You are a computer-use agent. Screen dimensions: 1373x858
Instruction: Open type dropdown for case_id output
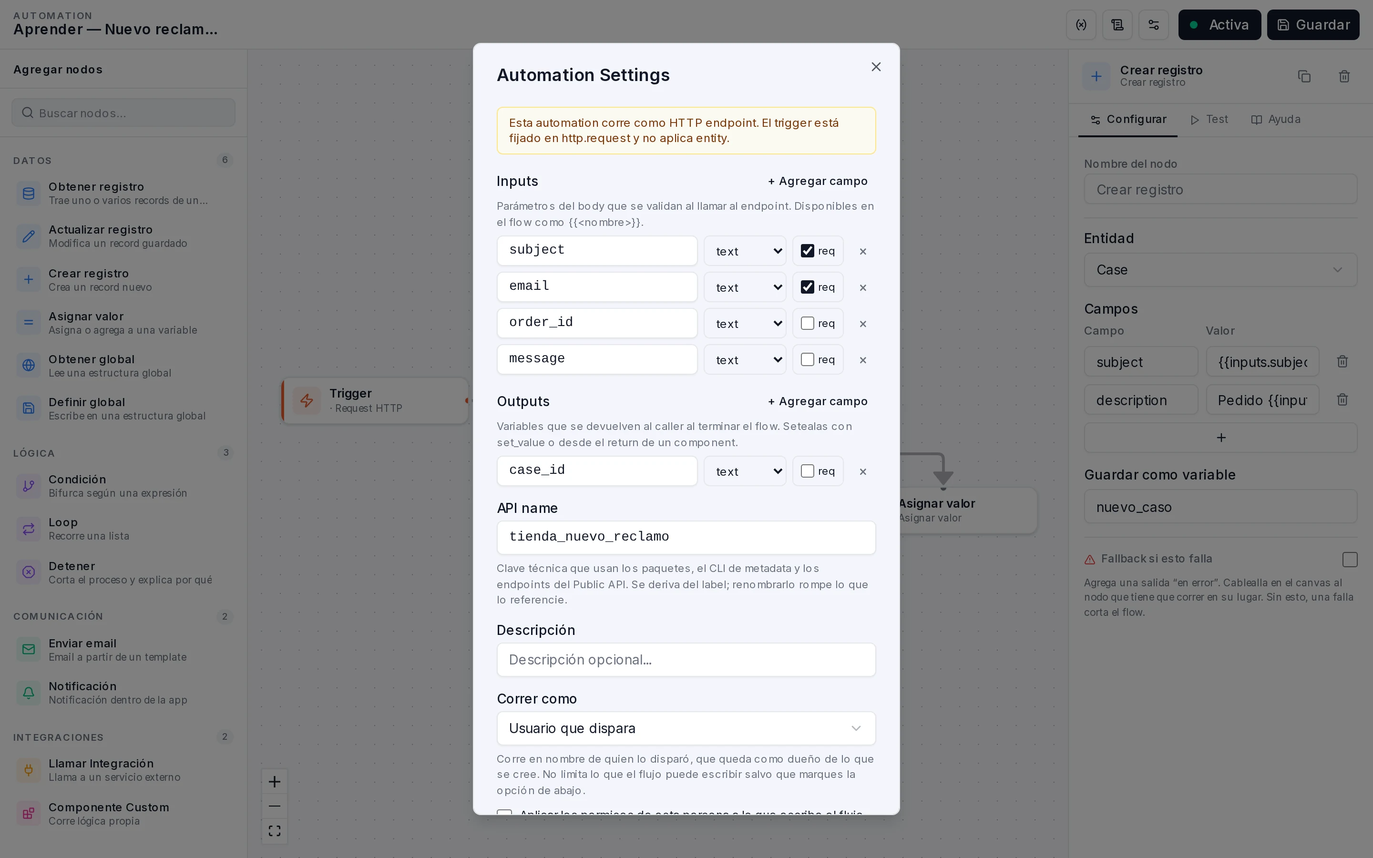745,471
